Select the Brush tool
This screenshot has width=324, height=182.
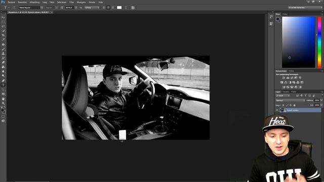point(3,49)
